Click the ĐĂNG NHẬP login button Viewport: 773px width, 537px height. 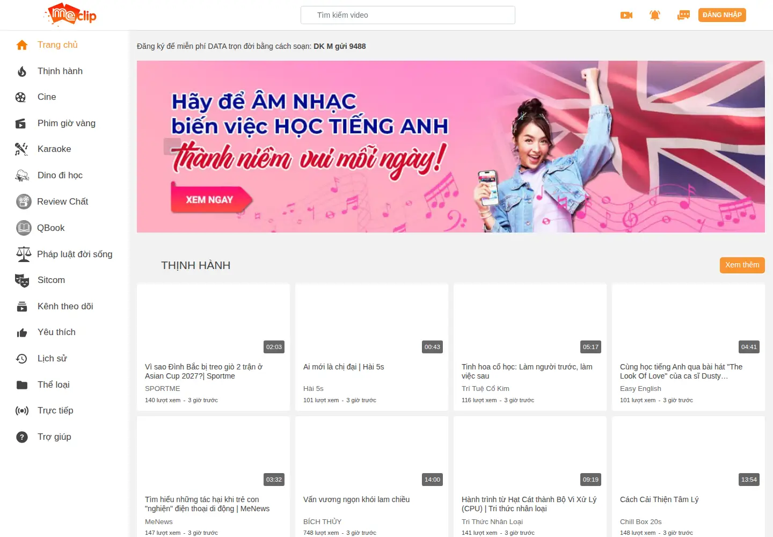(722, 15)
